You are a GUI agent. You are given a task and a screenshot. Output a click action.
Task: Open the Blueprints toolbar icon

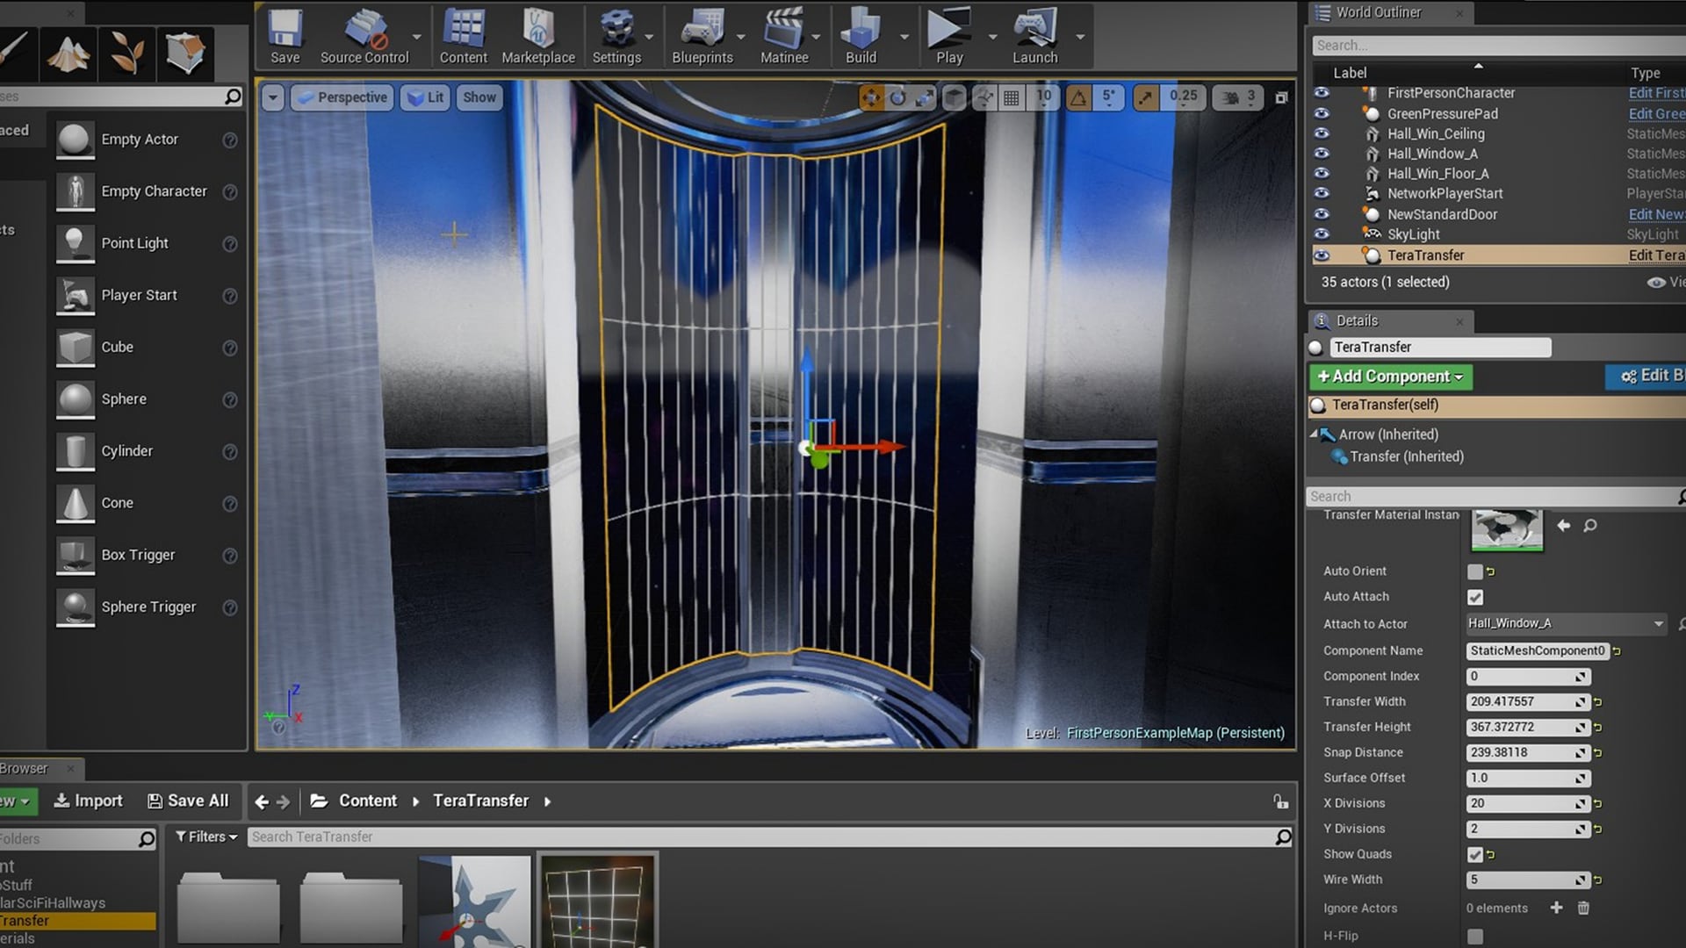point(702,37)
